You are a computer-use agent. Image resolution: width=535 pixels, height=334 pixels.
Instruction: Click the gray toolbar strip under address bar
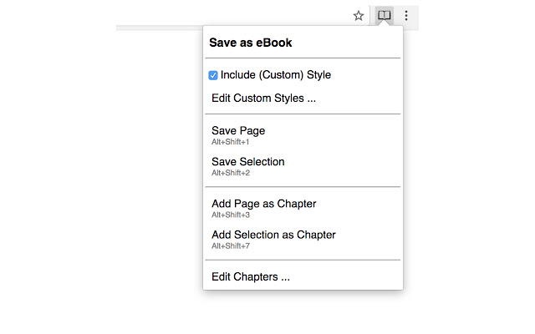coord(159,28)
